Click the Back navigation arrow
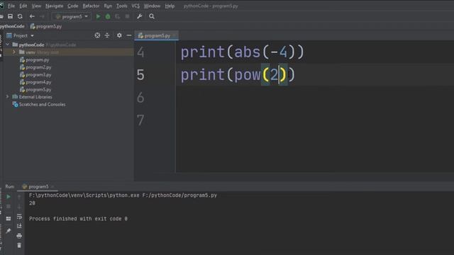Screen dimensions: 454x255 [x=32, y=16]
